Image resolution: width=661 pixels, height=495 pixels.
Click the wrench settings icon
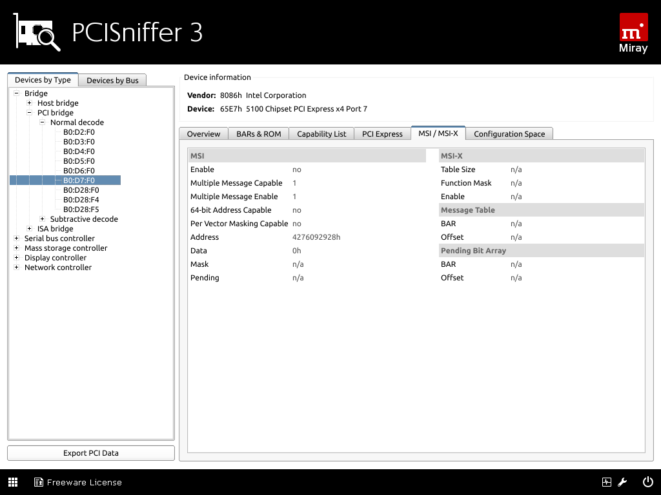click(x=623, y=482)
